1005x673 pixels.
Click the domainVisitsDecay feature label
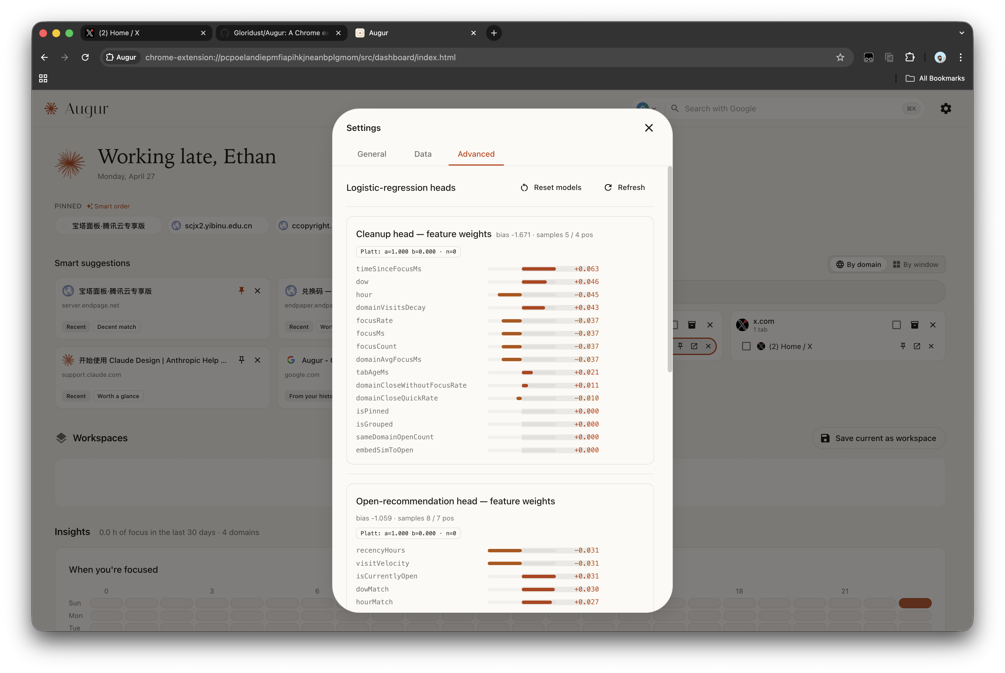coord(390,308)
